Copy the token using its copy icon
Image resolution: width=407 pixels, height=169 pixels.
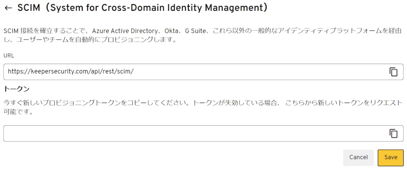pyautogui.click(x=393, y=133)
